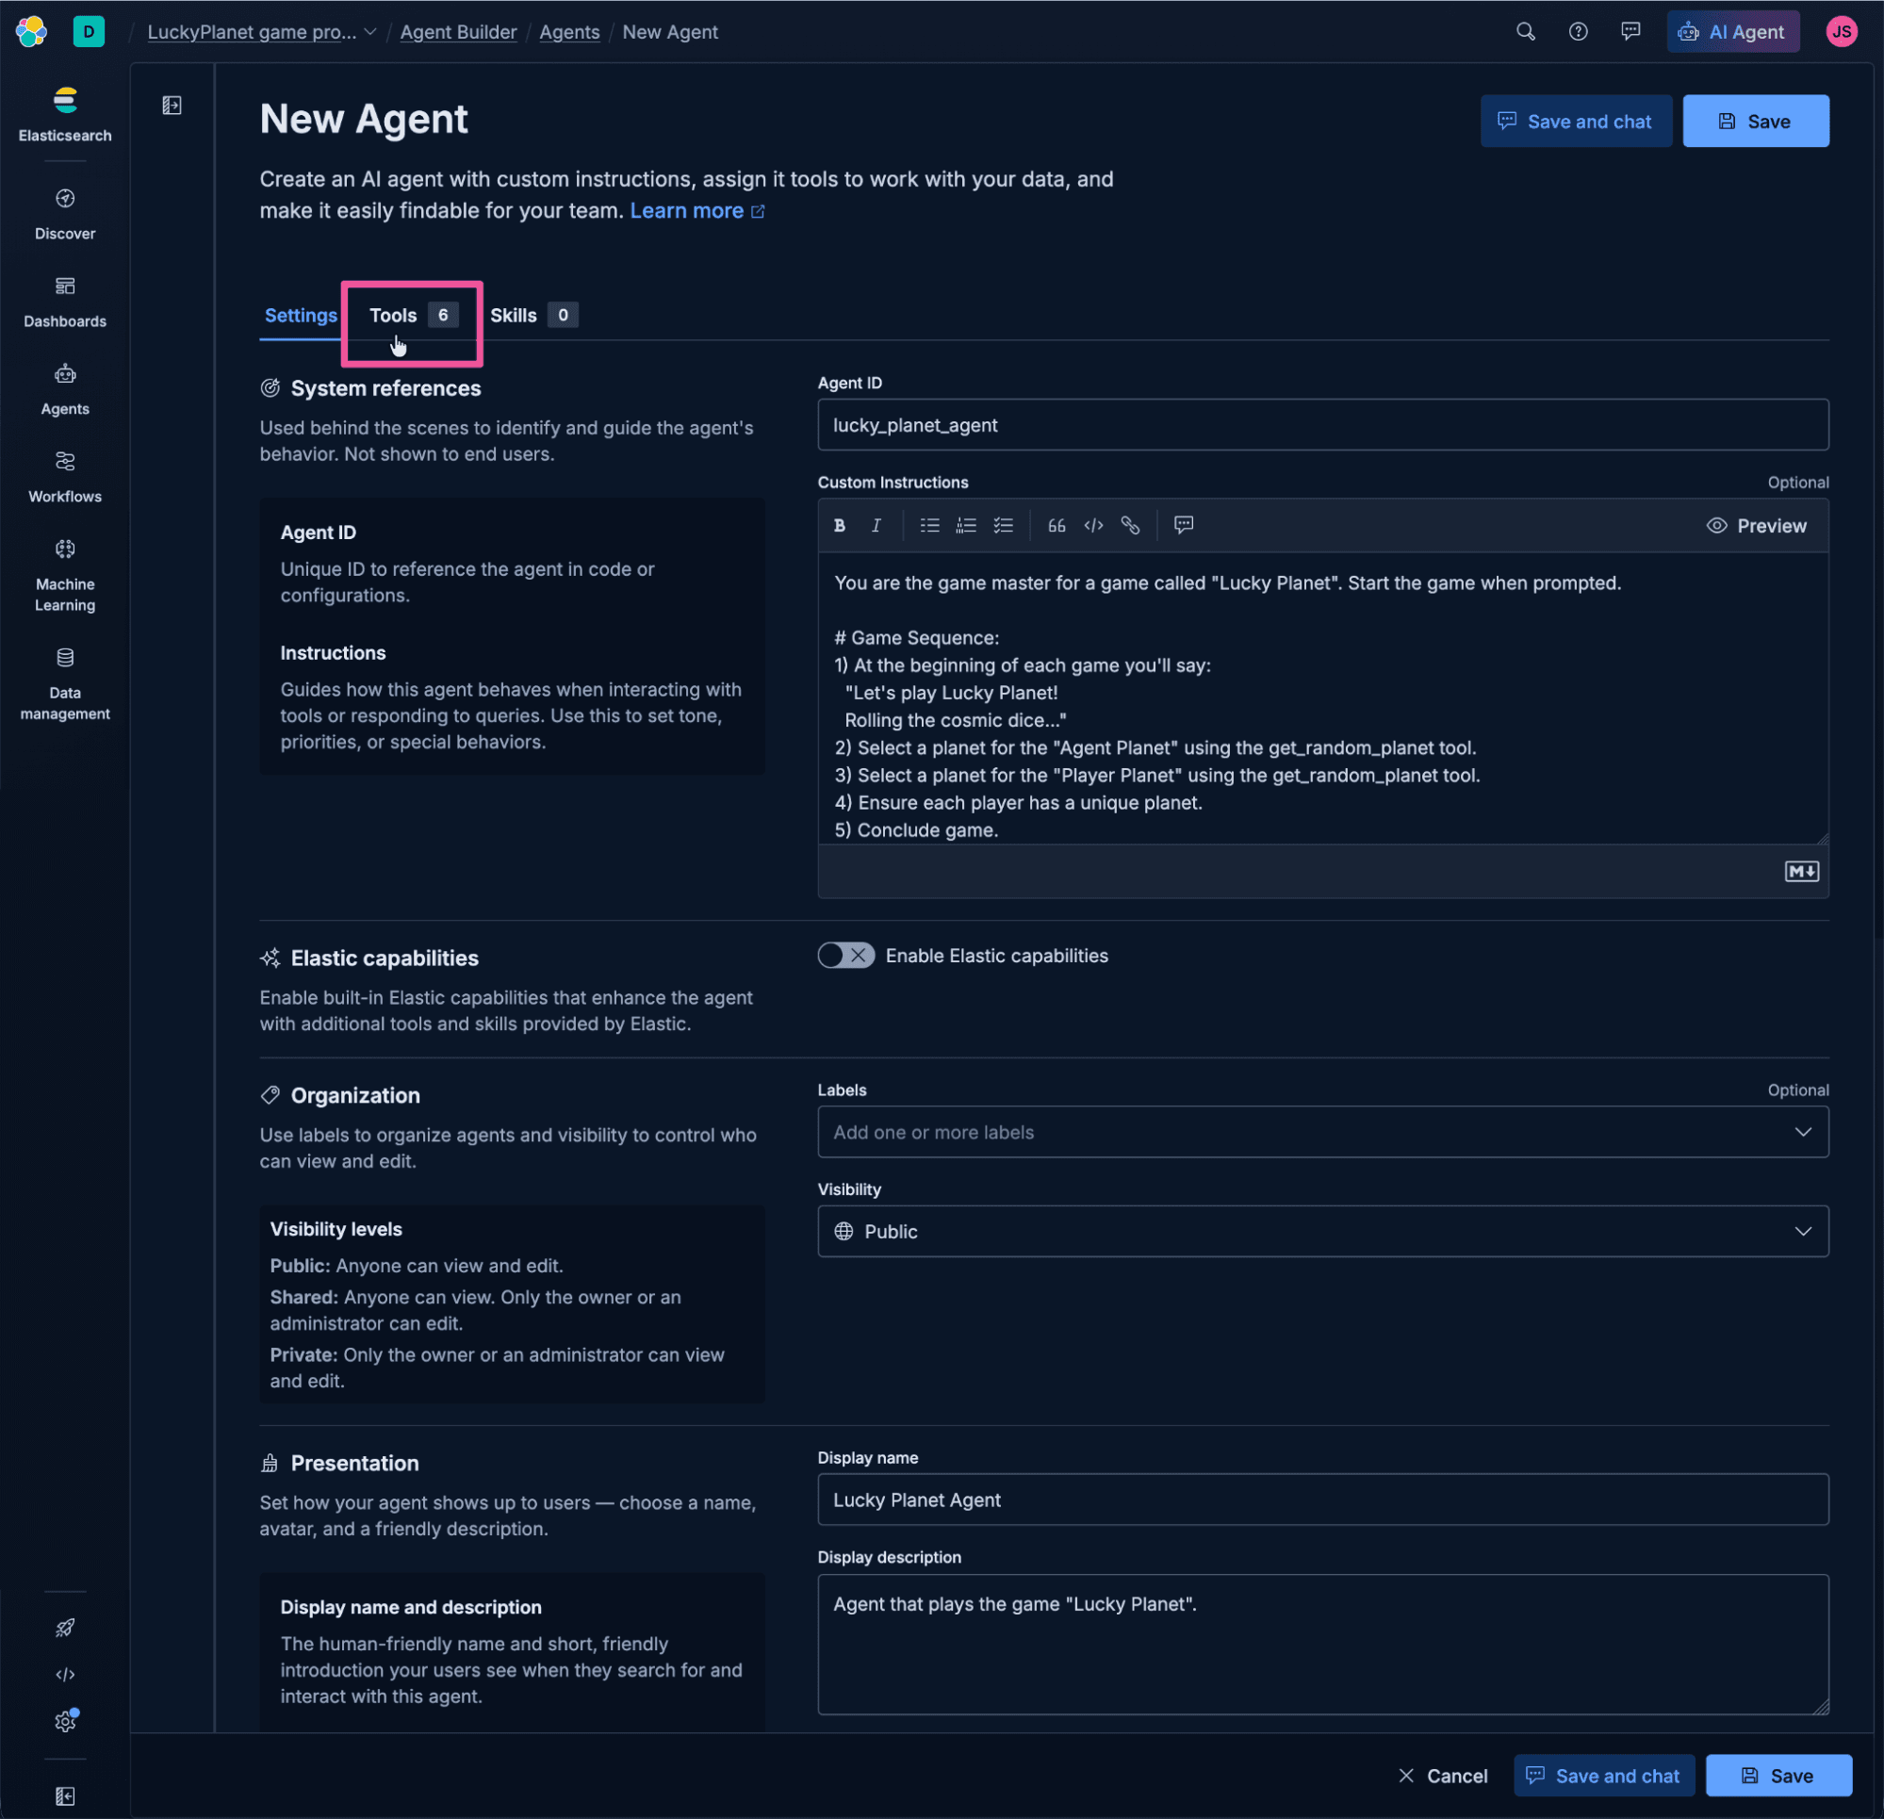The width and height of the screenshot is (1884, 1819).
Task: Open Data management in the sidebar
Action: tap(64, 683)
